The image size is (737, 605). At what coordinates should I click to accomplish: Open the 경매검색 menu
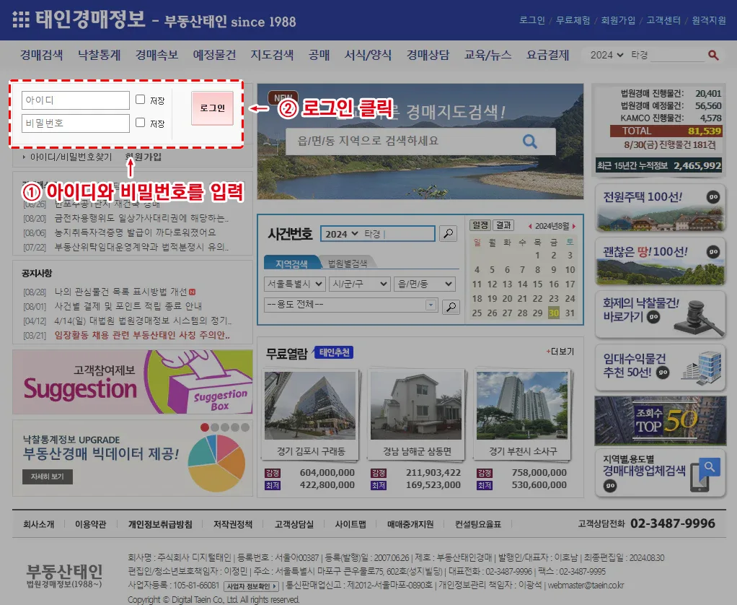coord(41,55)
